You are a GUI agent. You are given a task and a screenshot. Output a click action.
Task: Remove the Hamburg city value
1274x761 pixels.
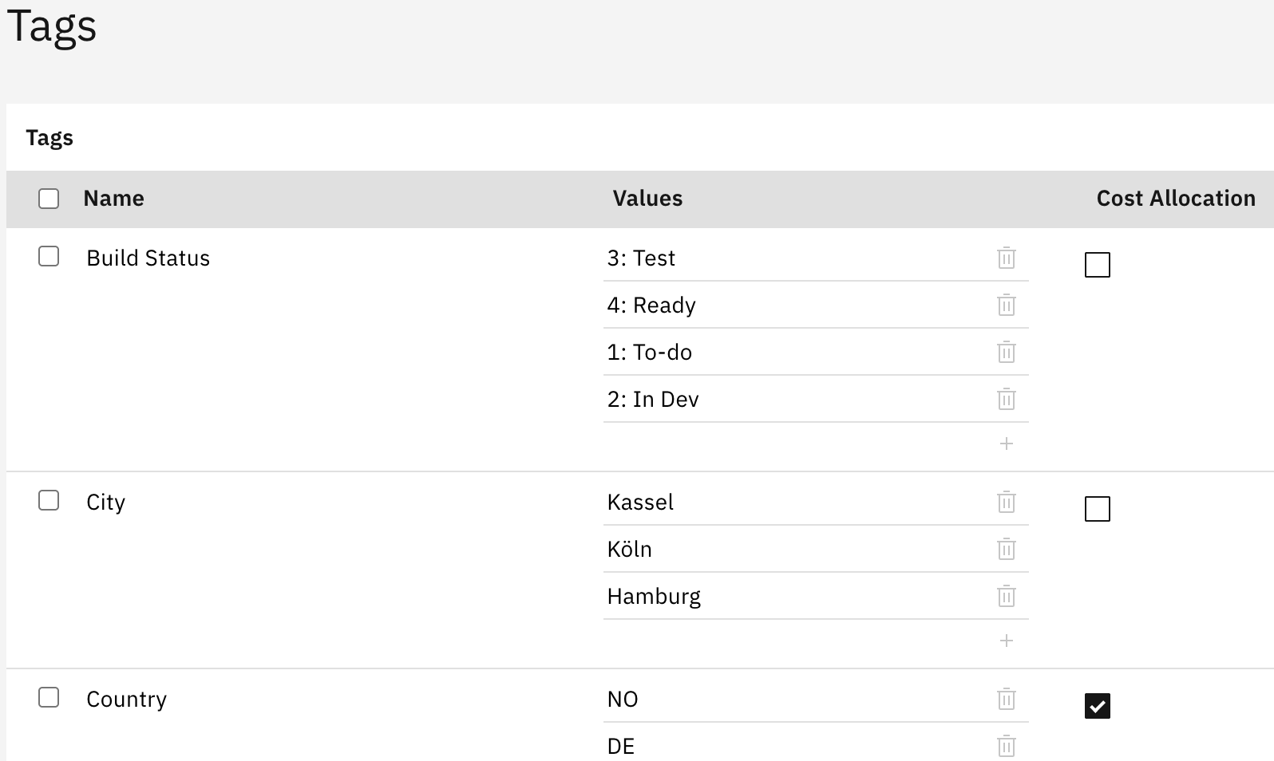1006,597
